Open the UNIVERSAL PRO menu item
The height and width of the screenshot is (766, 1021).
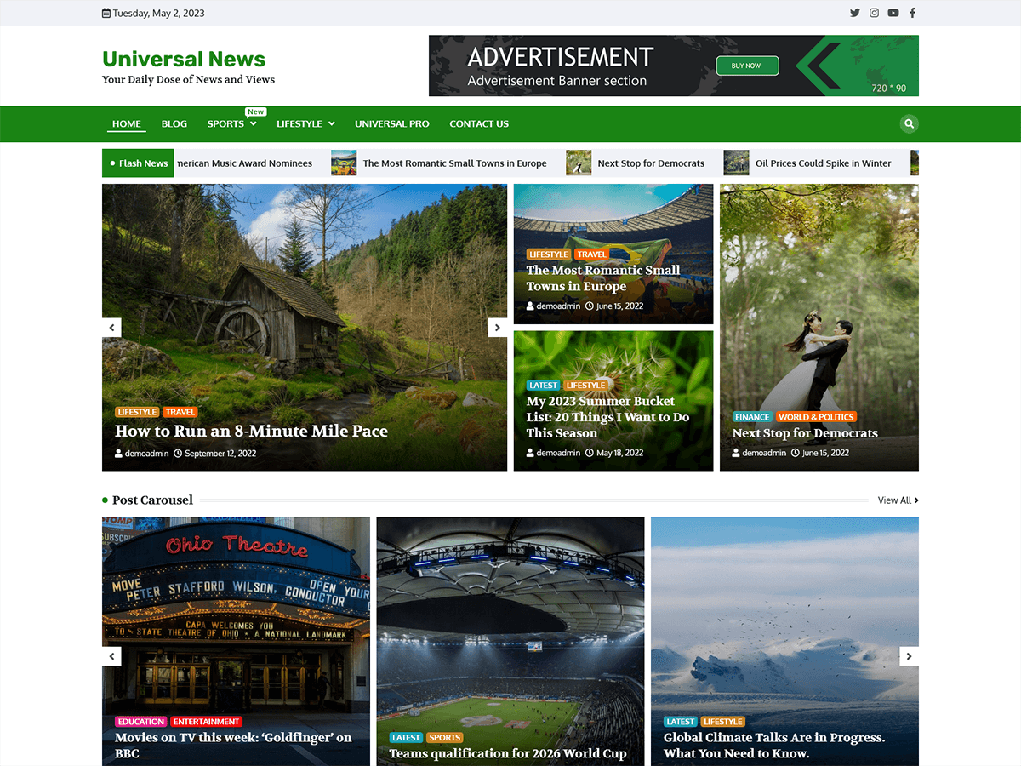[391, 123]
